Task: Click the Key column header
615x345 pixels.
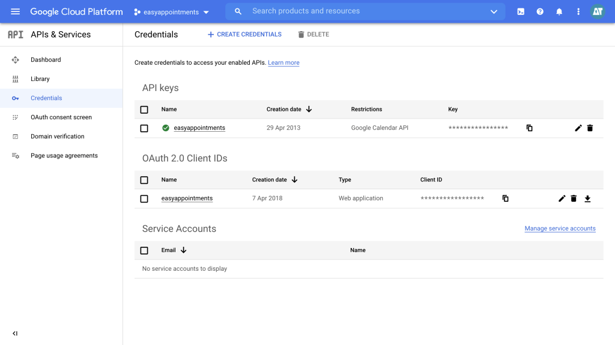Action: tap(453, 109)
